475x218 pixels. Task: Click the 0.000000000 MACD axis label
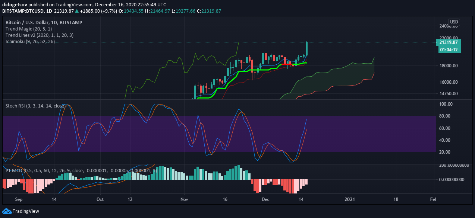[x=452, y=179]
